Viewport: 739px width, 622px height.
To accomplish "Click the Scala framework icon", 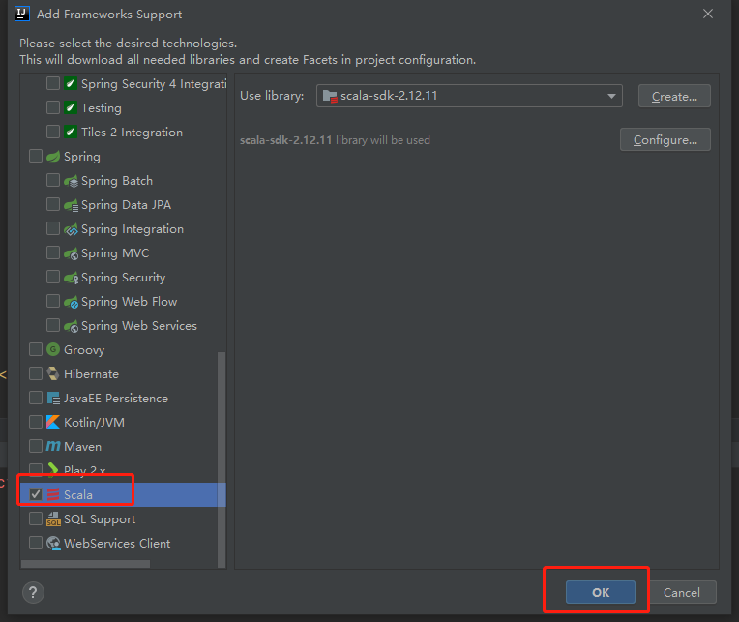I will 53,495.
